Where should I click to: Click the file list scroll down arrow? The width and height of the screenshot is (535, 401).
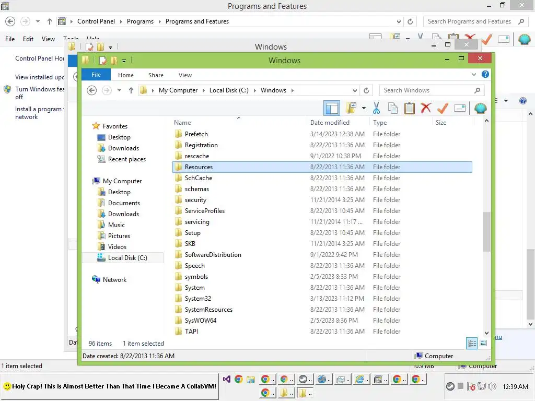pyautogui.click(x=486, y=333)
